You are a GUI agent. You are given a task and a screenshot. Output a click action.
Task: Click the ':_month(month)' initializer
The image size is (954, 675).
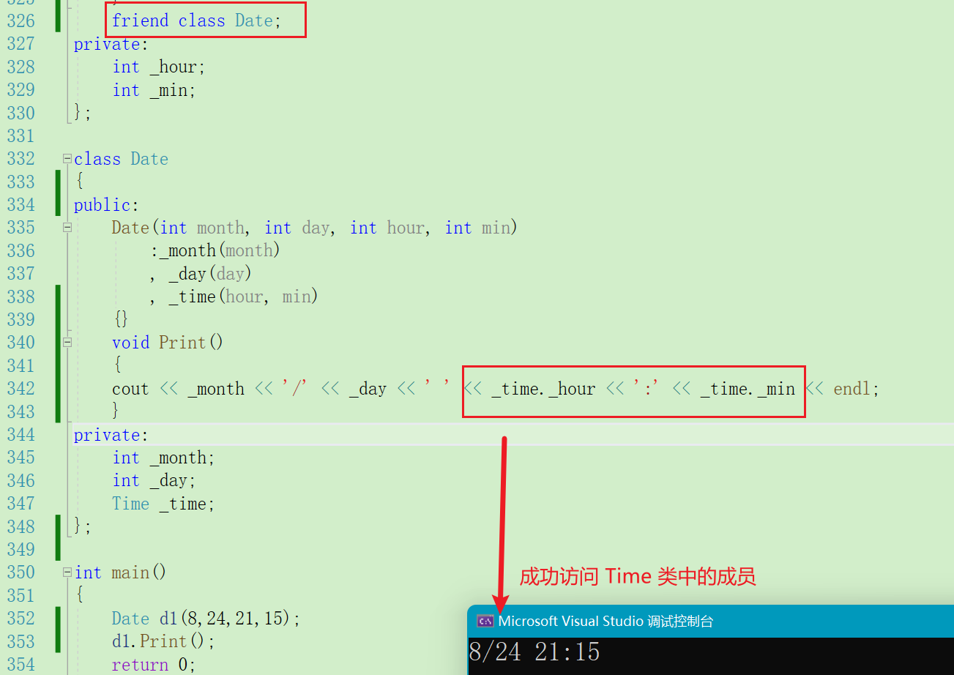215,250
